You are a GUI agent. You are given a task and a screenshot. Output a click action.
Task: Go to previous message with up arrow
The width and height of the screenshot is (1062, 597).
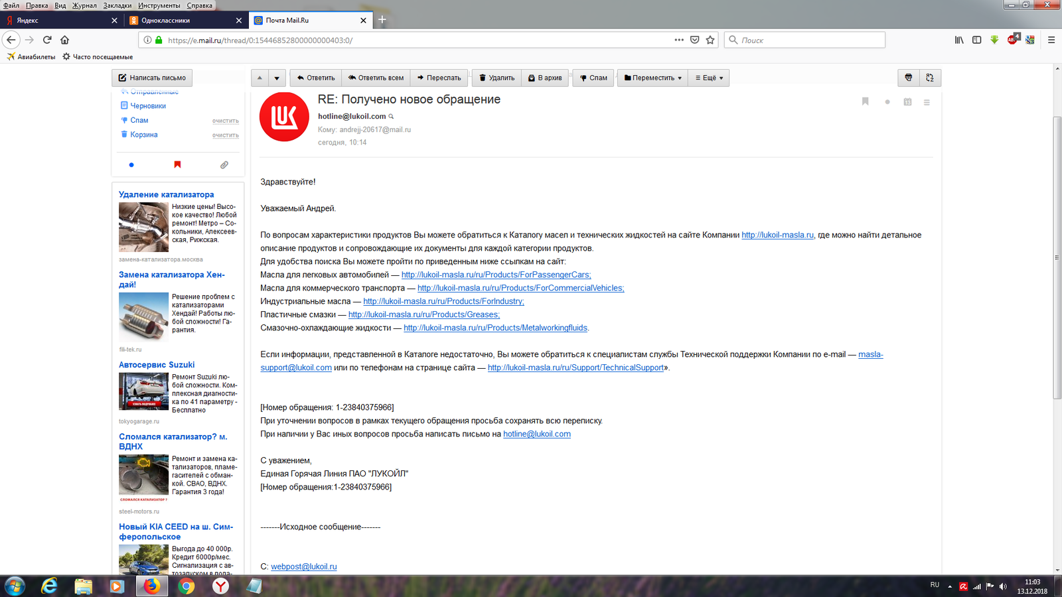click(260, 78)
